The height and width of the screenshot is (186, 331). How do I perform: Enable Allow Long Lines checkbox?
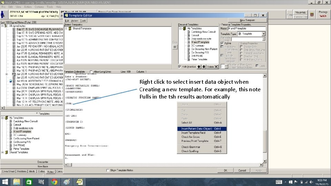pyautogui.click(x=91, y=72)
